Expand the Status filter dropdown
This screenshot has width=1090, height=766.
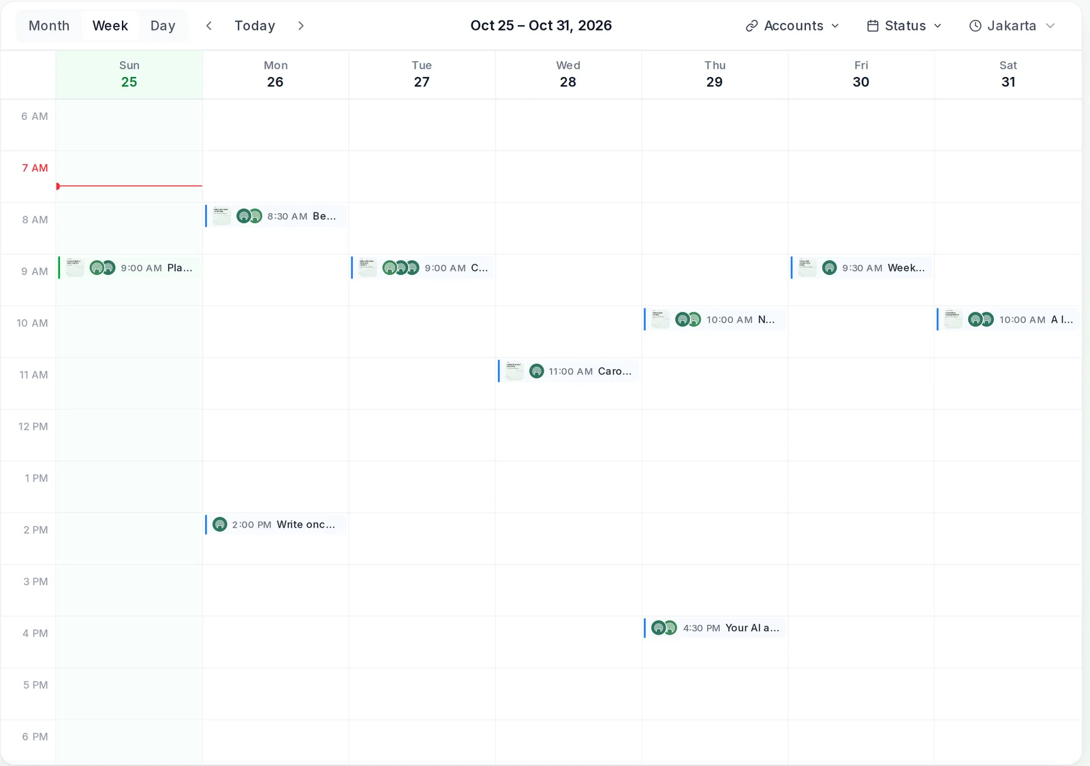905,26
